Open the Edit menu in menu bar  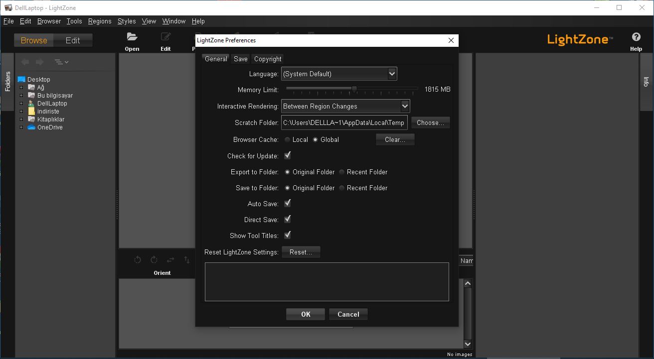coord(25,21)
